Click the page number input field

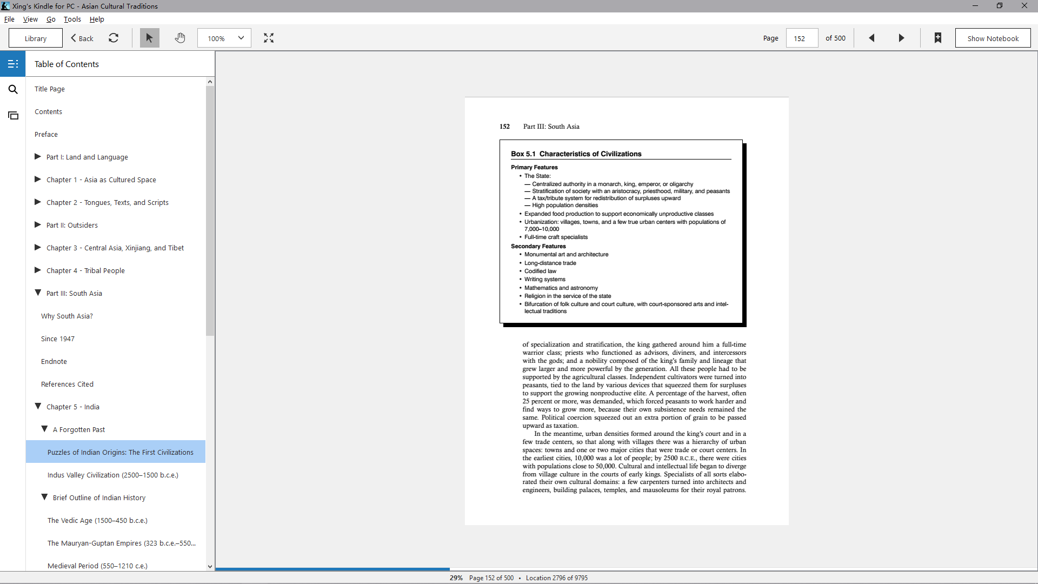click(802, 38)
